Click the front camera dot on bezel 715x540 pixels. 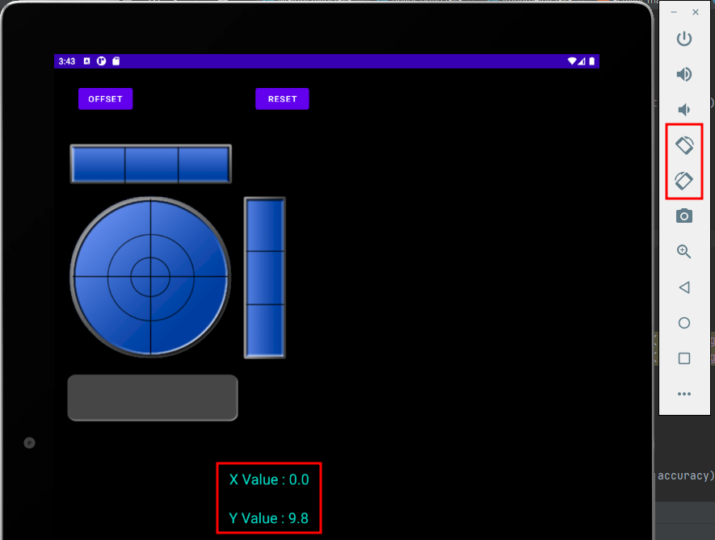(x=29, y=443)
